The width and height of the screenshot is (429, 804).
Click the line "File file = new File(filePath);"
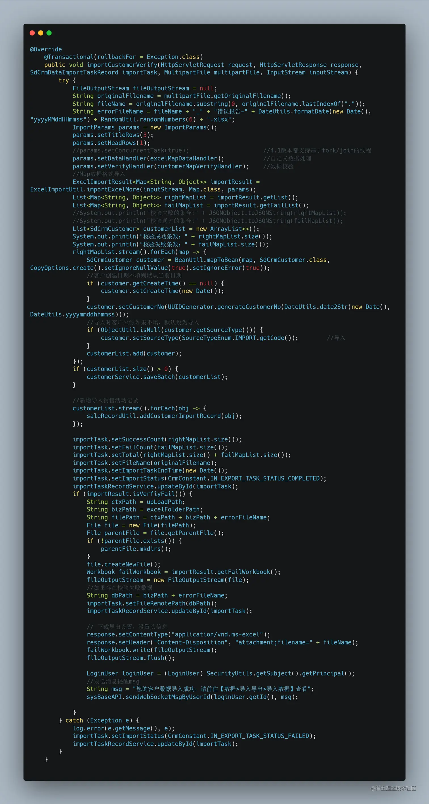point(141,525)
